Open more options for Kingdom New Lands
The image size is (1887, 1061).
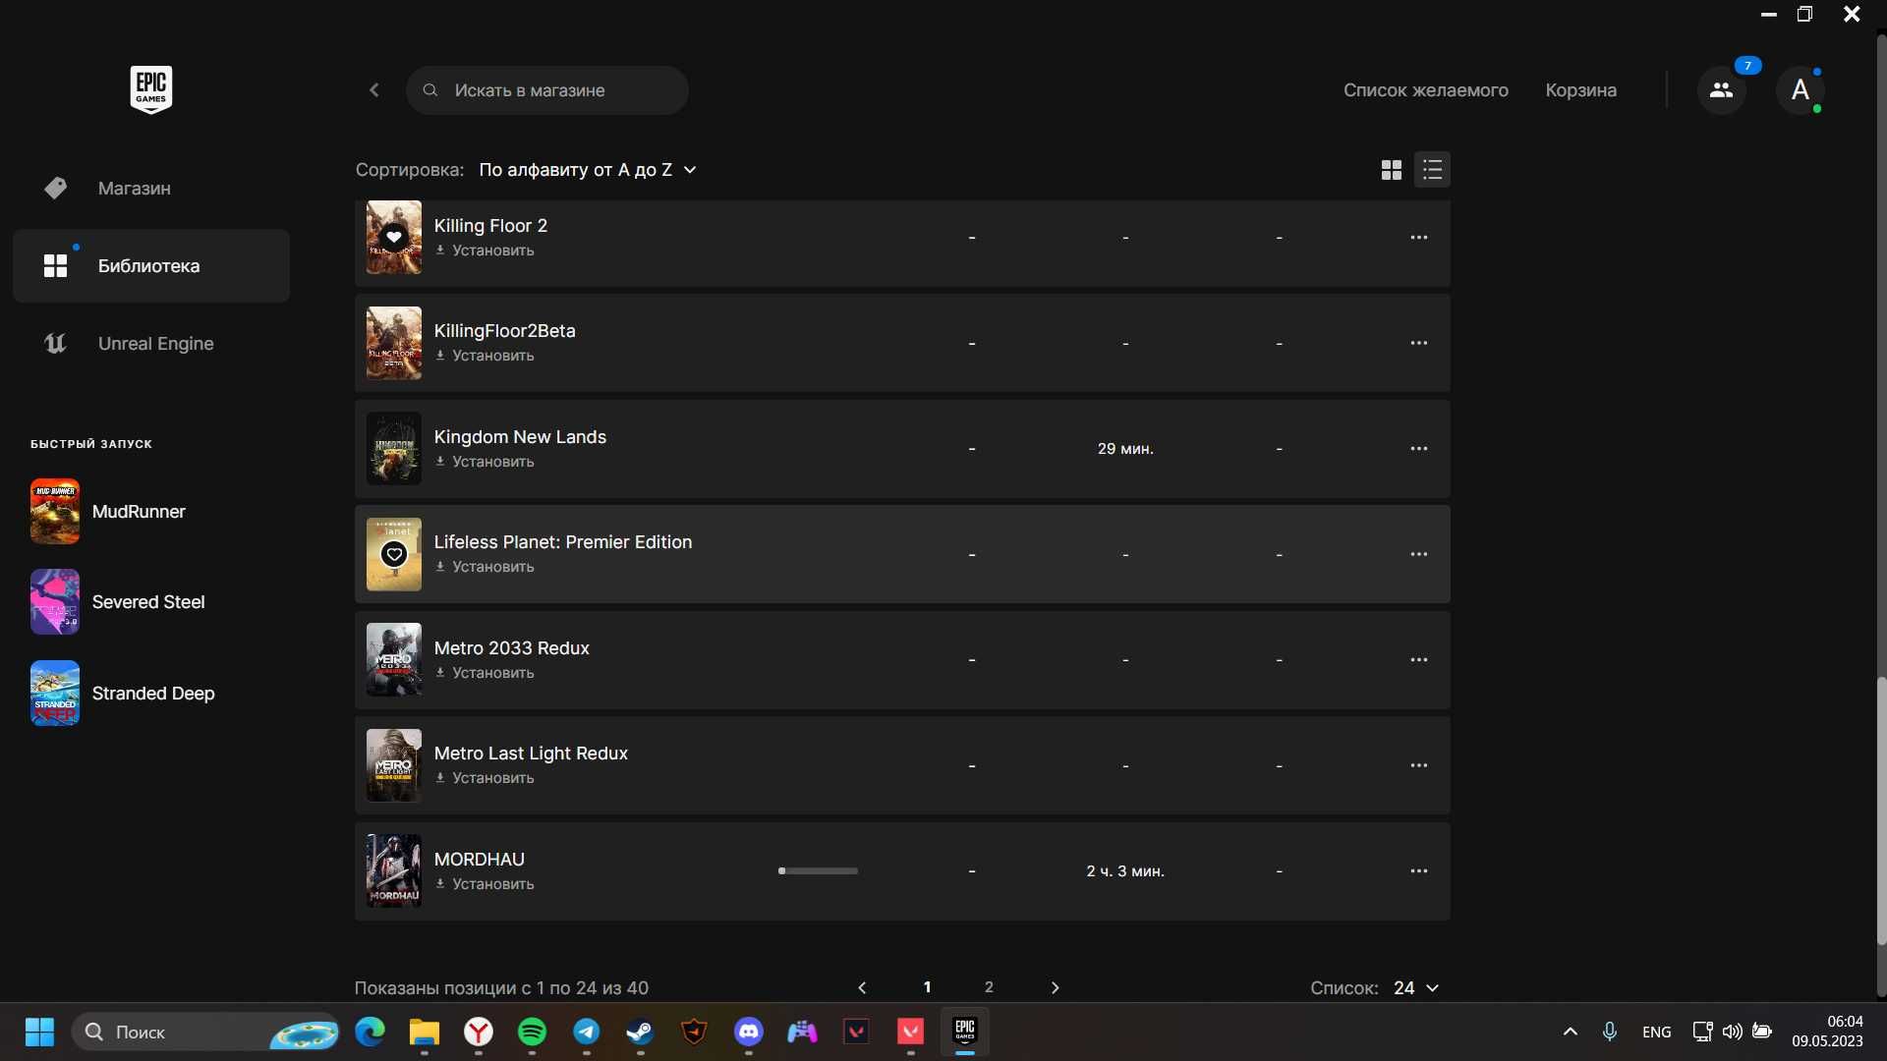1419,448
